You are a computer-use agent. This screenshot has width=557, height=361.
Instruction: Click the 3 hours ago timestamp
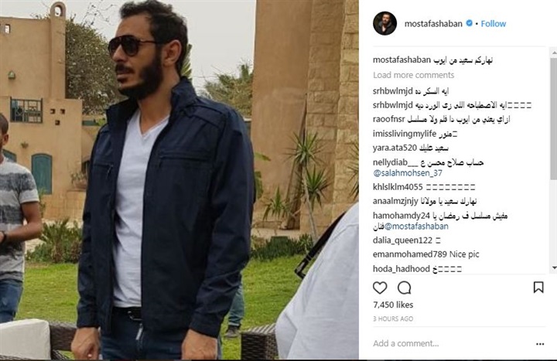coord(393,318)
